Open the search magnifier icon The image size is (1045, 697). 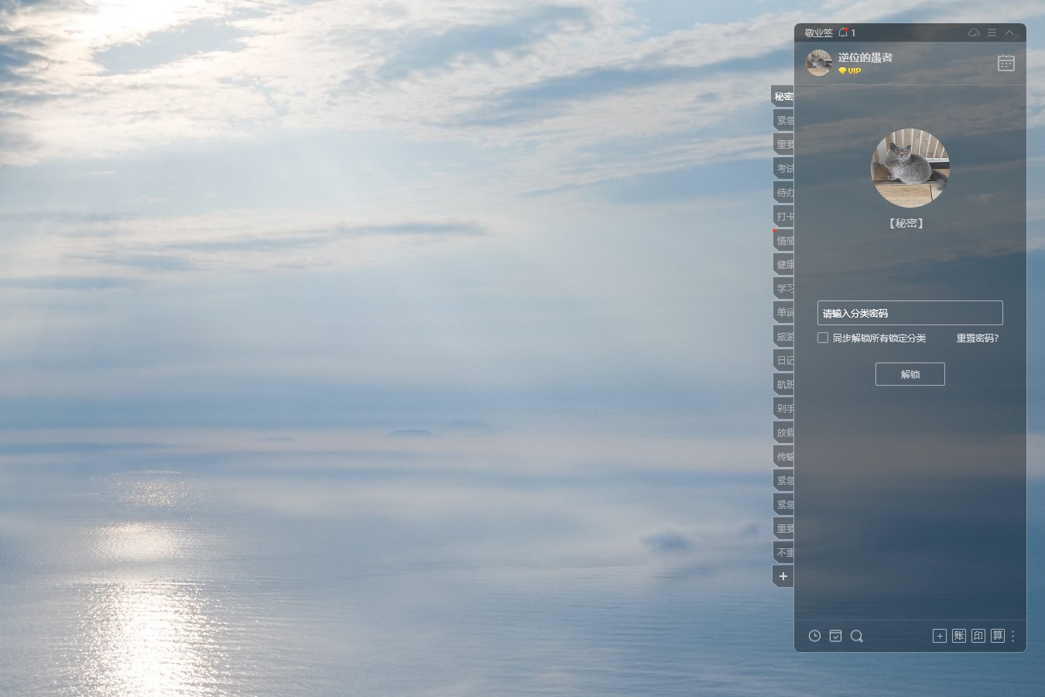tap(856, 636)
